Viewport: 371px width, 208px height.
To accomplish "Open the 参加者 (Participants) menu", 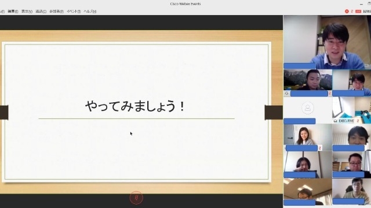I will point(56,12).
